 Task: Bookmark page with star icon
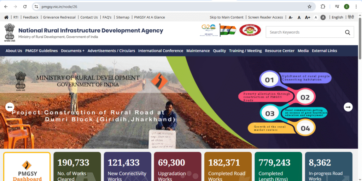coord(309,7)
